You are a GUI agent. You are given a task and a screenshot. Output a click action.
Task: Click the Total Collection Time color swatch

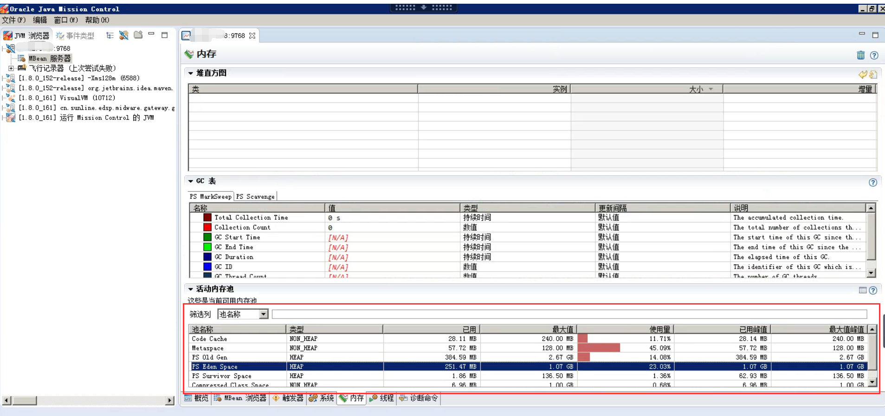(207, 217)
